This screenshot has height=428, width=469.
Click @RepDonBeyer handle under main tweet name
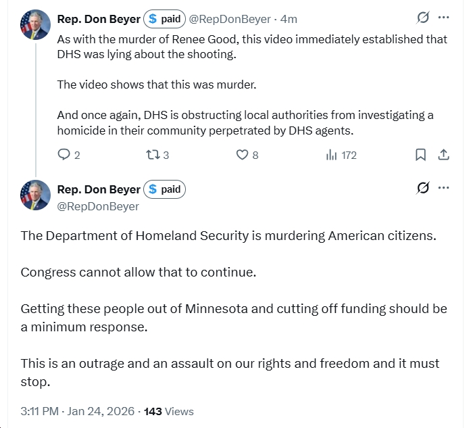click(98, 206)
